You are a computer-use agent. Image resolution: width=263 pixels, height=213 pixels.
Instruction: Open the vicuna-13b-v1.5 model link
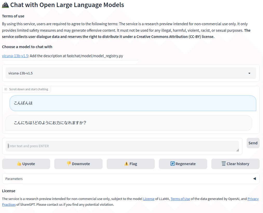15,56
